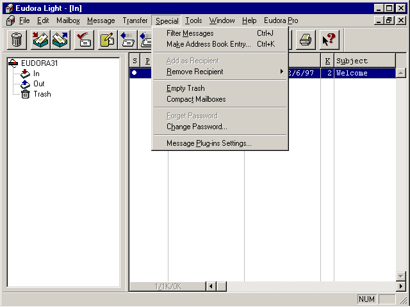Choose Make Address Book Entry
Image resolution: width=410 pixels, height=307 pixels.
[x=220, y=44]
